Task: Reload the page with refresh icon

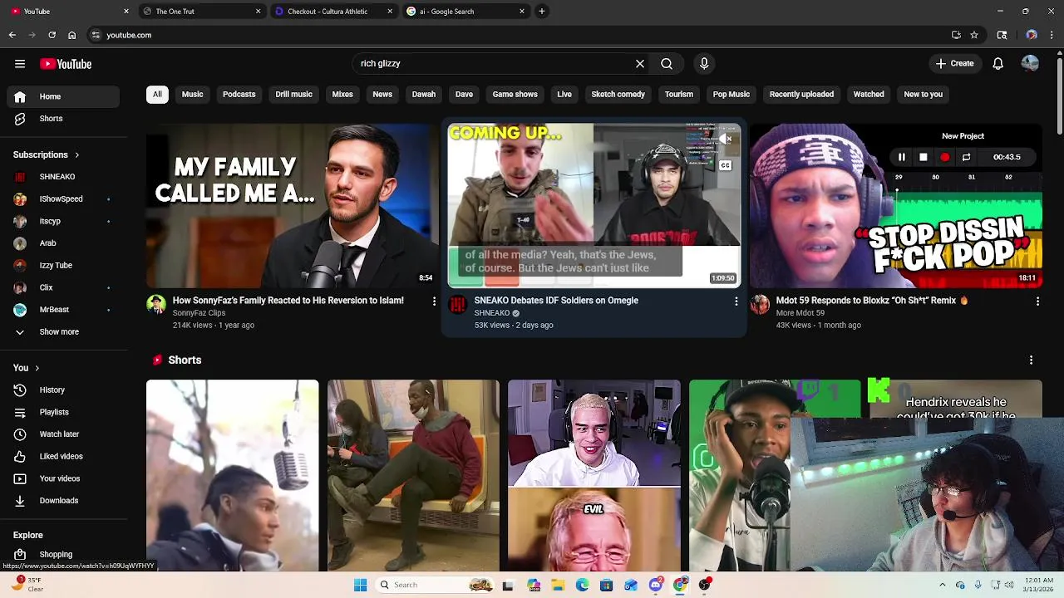Action: click(52, 35)
